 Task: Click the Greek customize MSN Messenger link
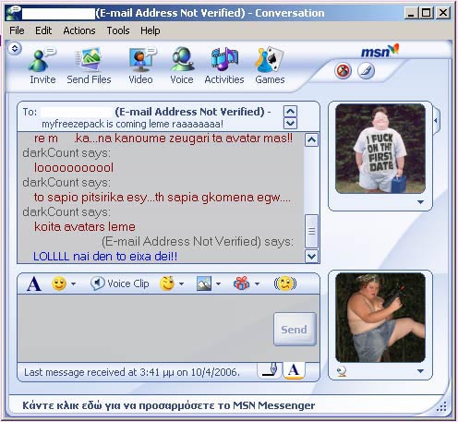pyautogui.click(x=169, y=405)
